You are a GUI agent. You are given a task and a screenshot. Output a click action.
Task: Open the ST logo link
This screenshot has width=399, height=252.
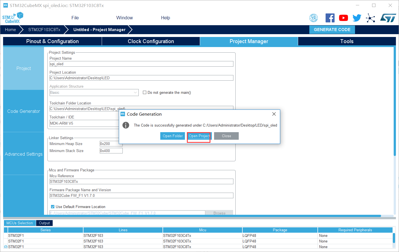(x=388, y=18)
